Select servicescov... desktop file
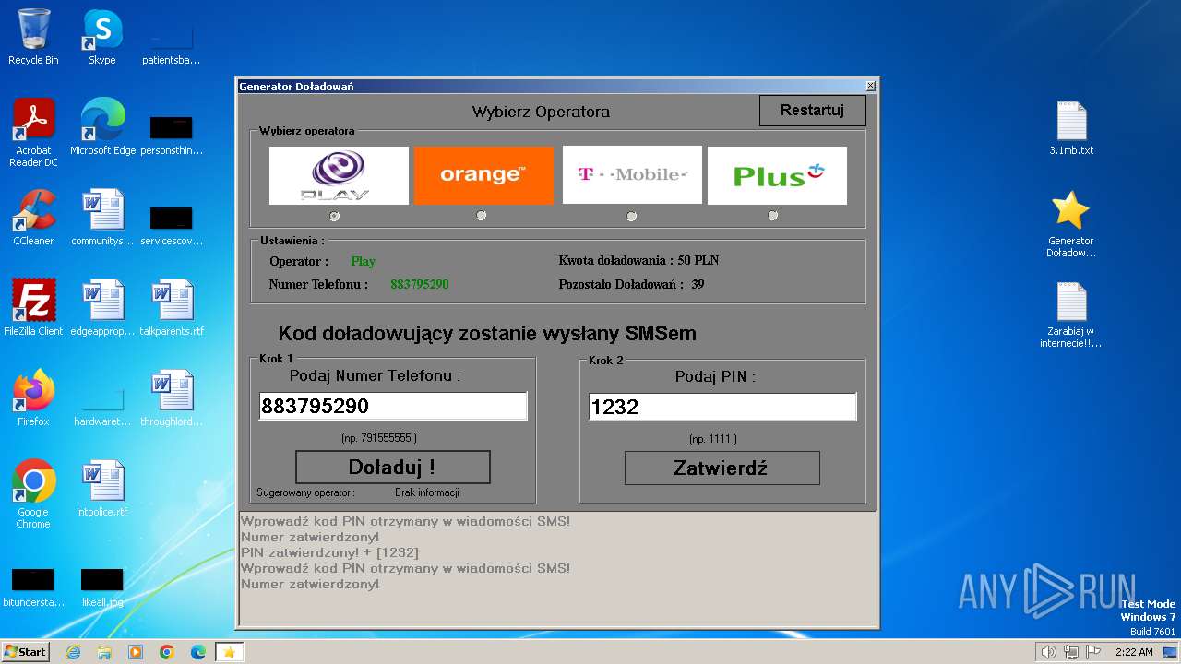Screen dimensions: 1181x664 [172, 225]
